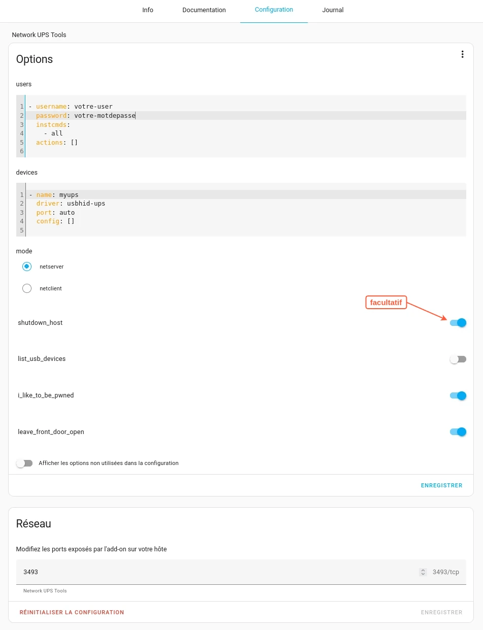Switch to the Info tab
This screenshot has width=483, height=630.
click(x=148, y=10)
